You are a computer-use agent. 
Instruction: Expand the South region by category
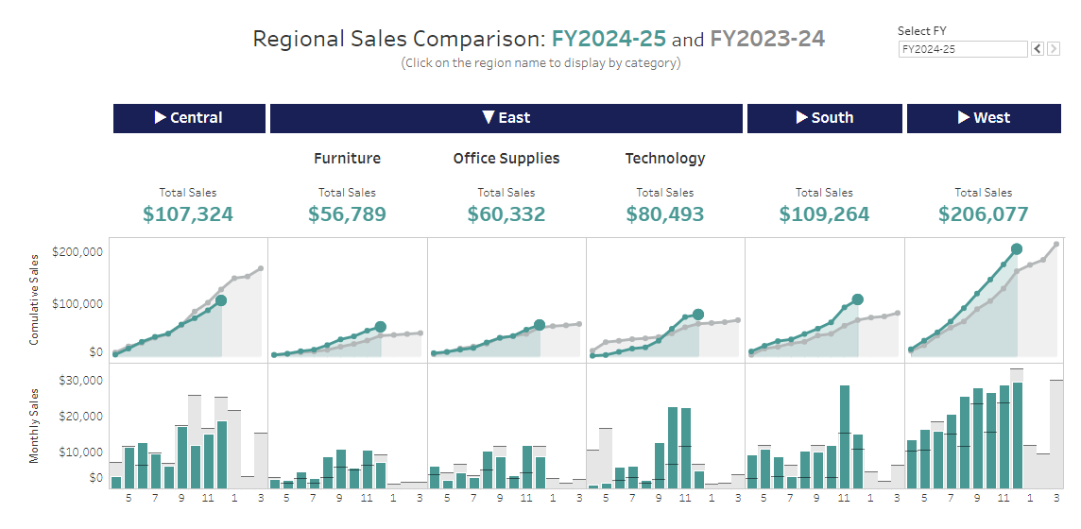click(x=824, y=118)
